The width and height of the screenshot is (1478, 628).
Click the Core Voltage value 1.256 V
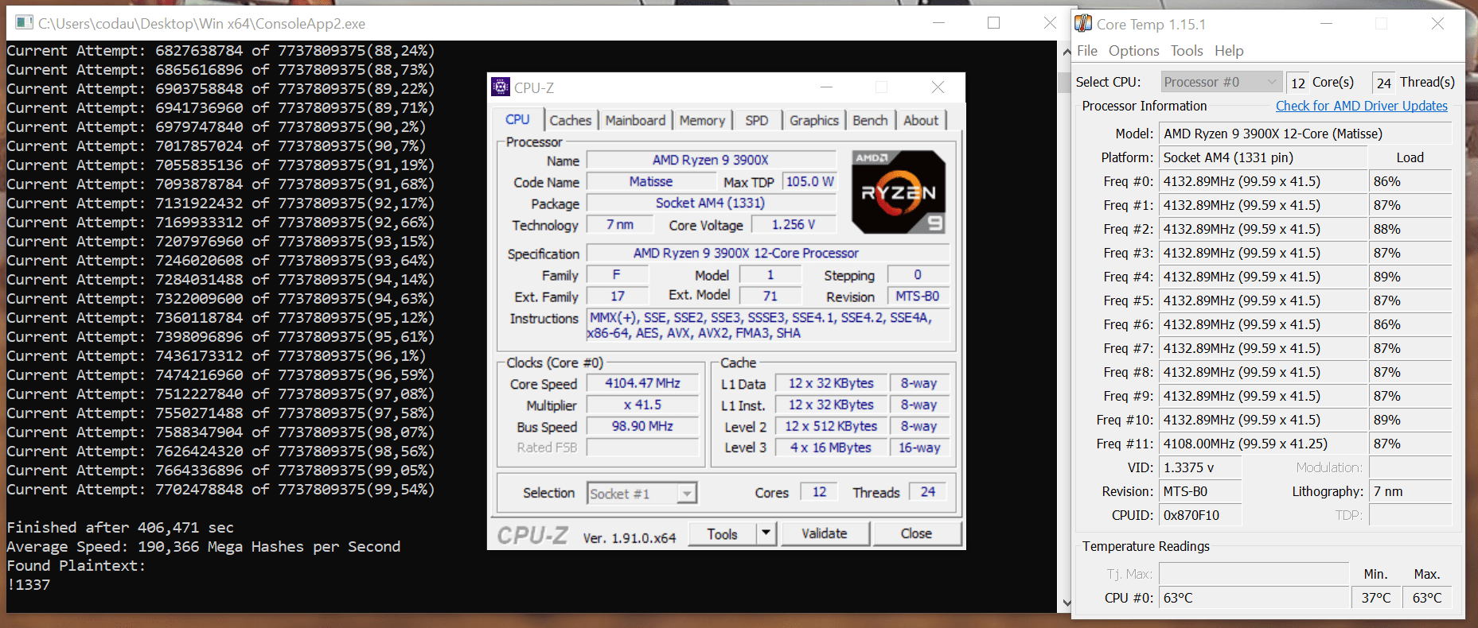pyautogui.click(x=794, y=225)
